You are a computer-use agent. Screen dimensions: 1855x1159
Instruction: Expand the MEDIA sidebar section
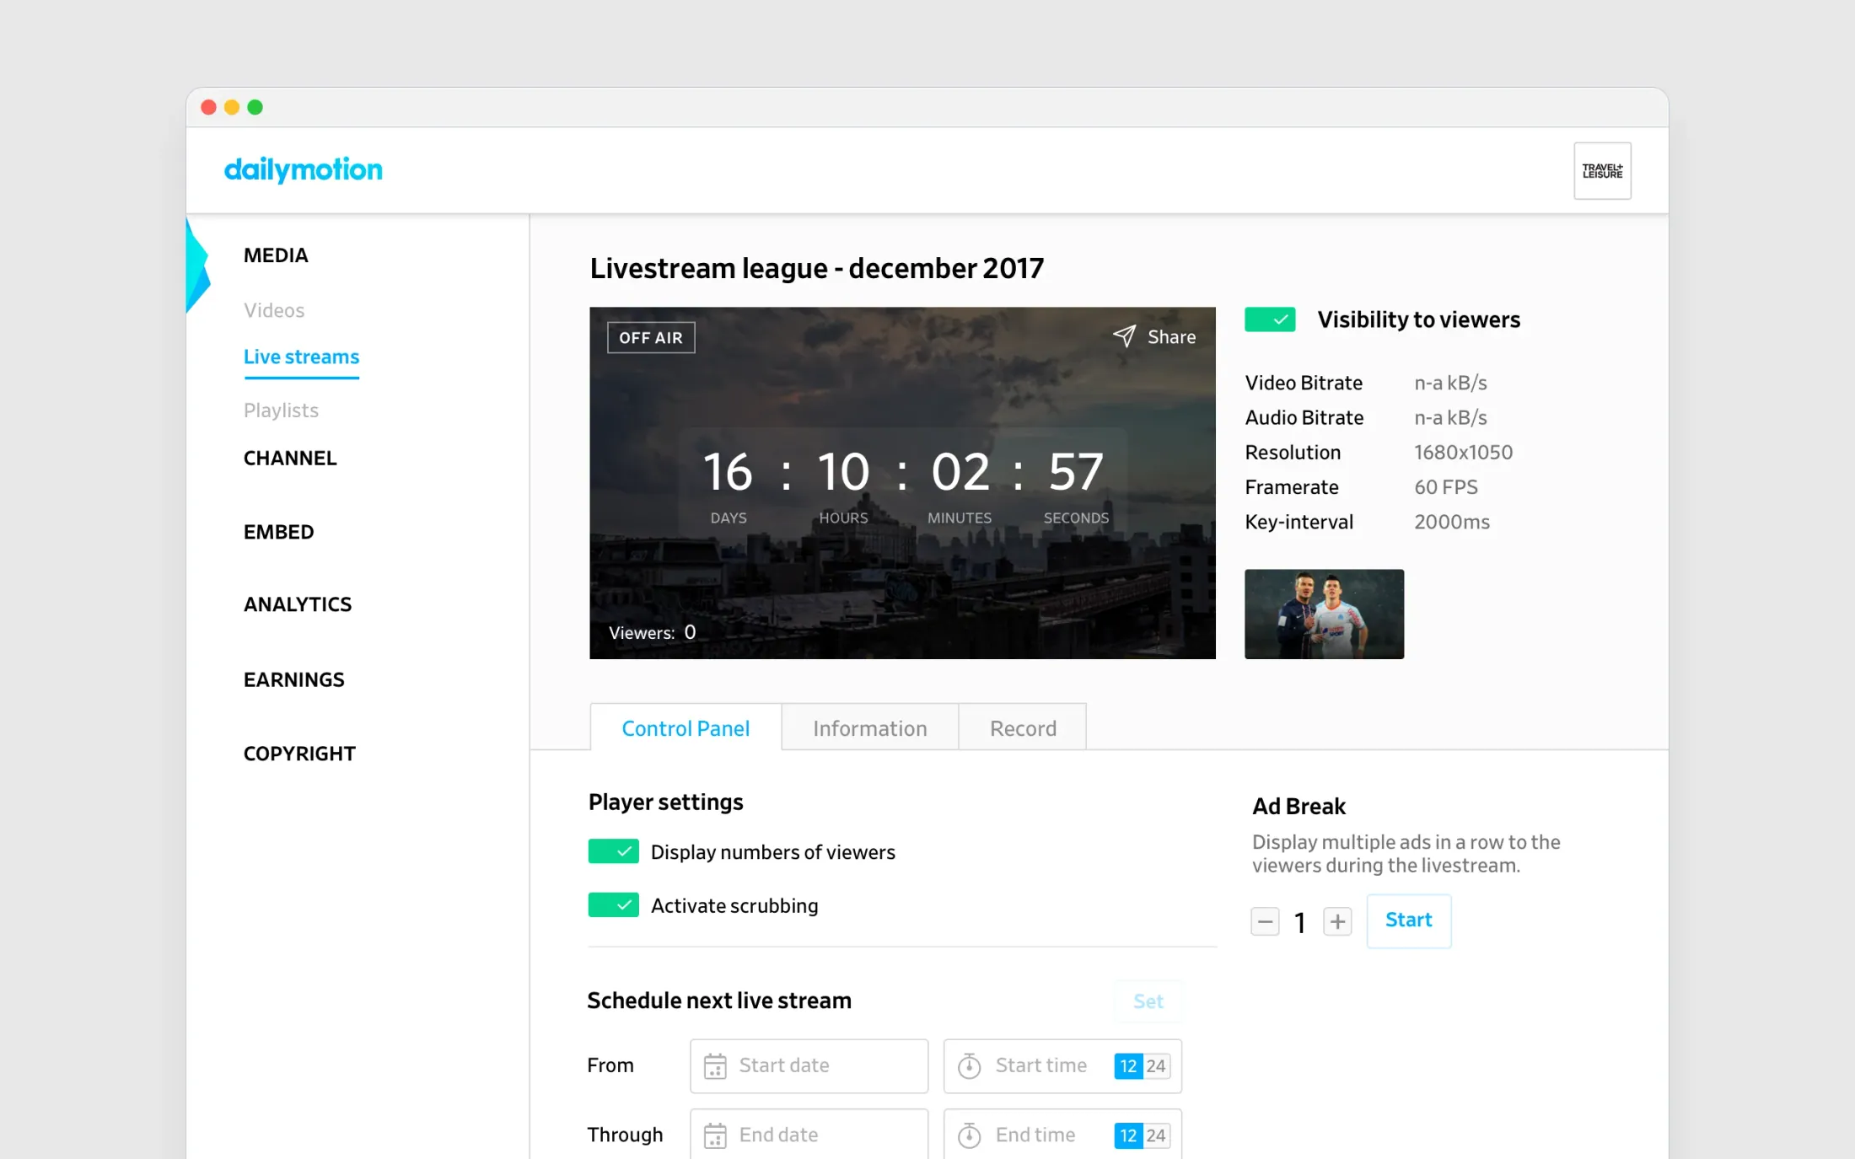(276, 255)
